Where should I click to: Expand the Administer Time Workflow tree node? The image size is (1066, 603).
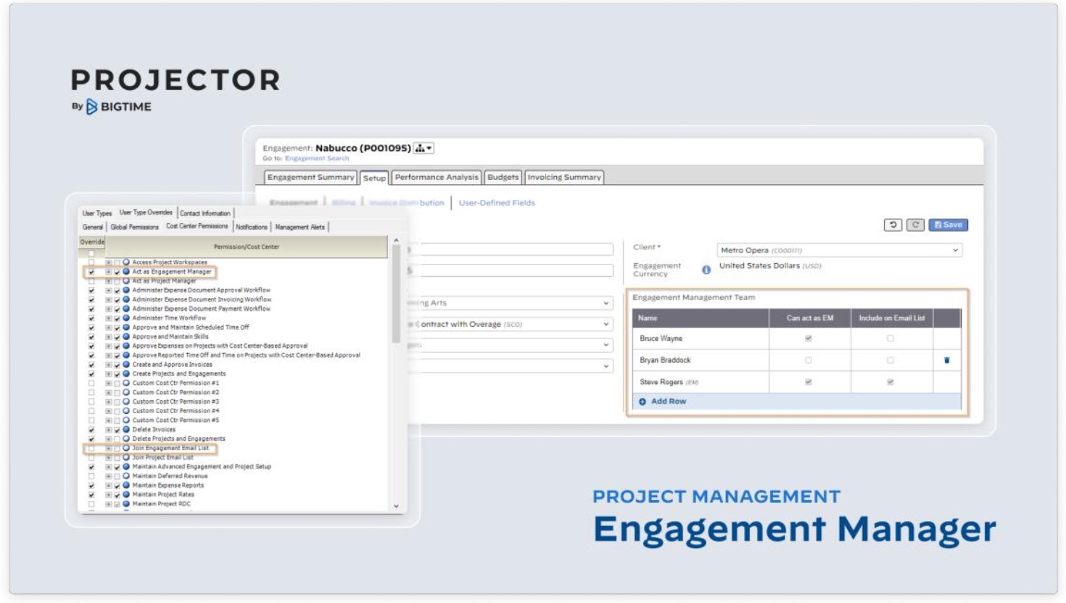coord(109,318)
